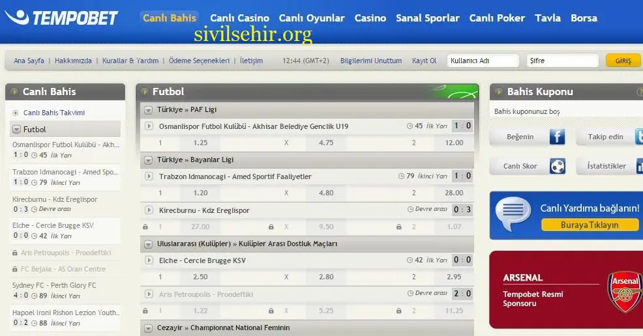
Task: Open Hakkımızda page
Action: tap(73, 61)
